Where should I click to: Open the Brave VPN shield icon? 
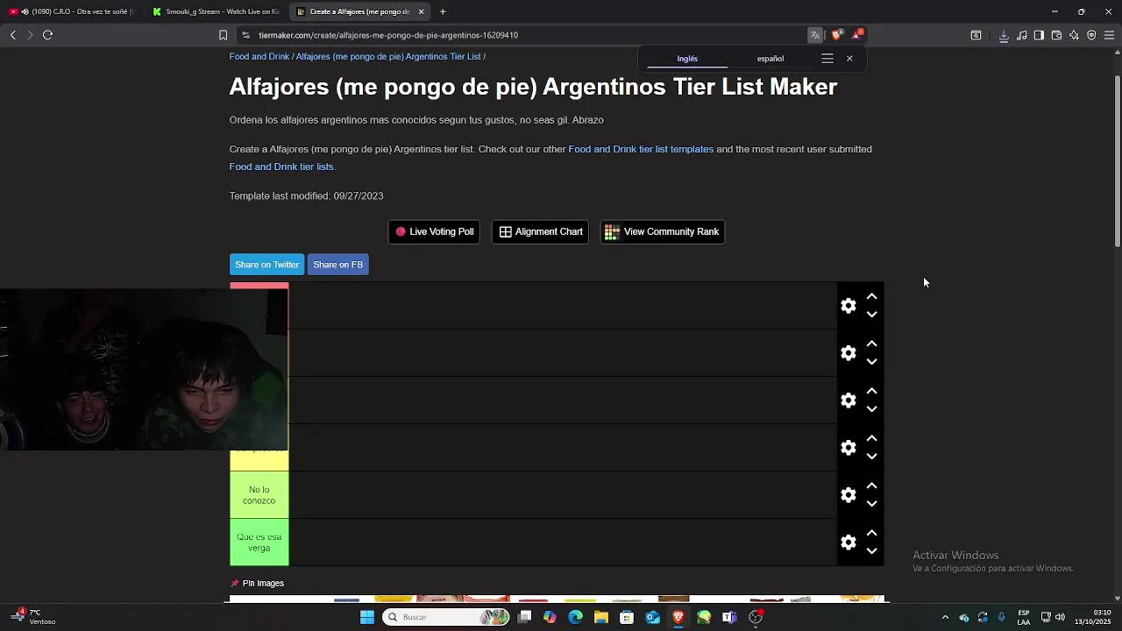tap(1091, 35)
